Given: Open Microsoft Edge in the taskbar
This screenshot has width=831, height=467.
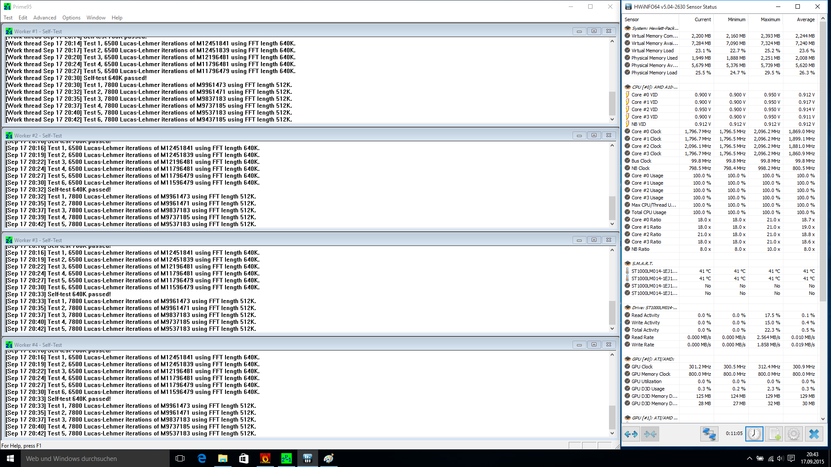Looking at the screenshot, I should click(x=202, y=458).
